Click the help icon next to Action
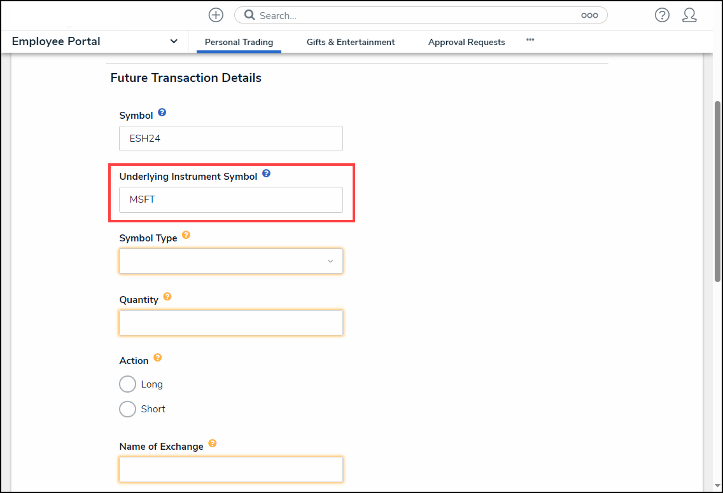Image resolution: width=723 pixels, height=493 pixels. tap(157, 358)
